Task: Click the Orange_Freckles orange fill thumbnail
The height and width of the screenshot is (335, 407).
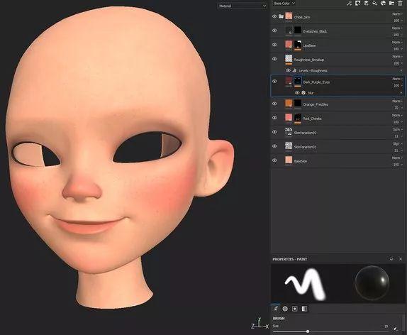Action: tap(289, 103)
